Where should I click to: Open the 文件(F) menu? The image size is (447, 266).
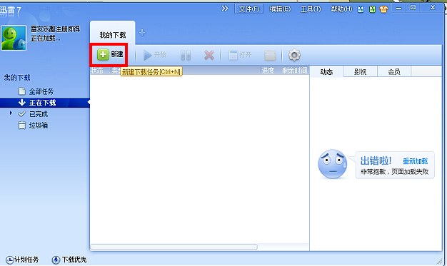[249, 9]
